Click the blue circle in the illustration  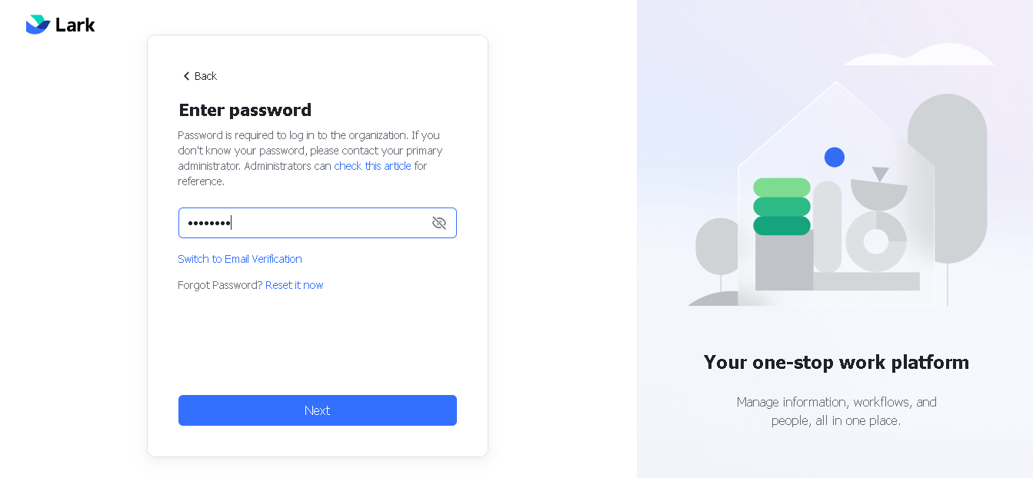tap(835, 158)
